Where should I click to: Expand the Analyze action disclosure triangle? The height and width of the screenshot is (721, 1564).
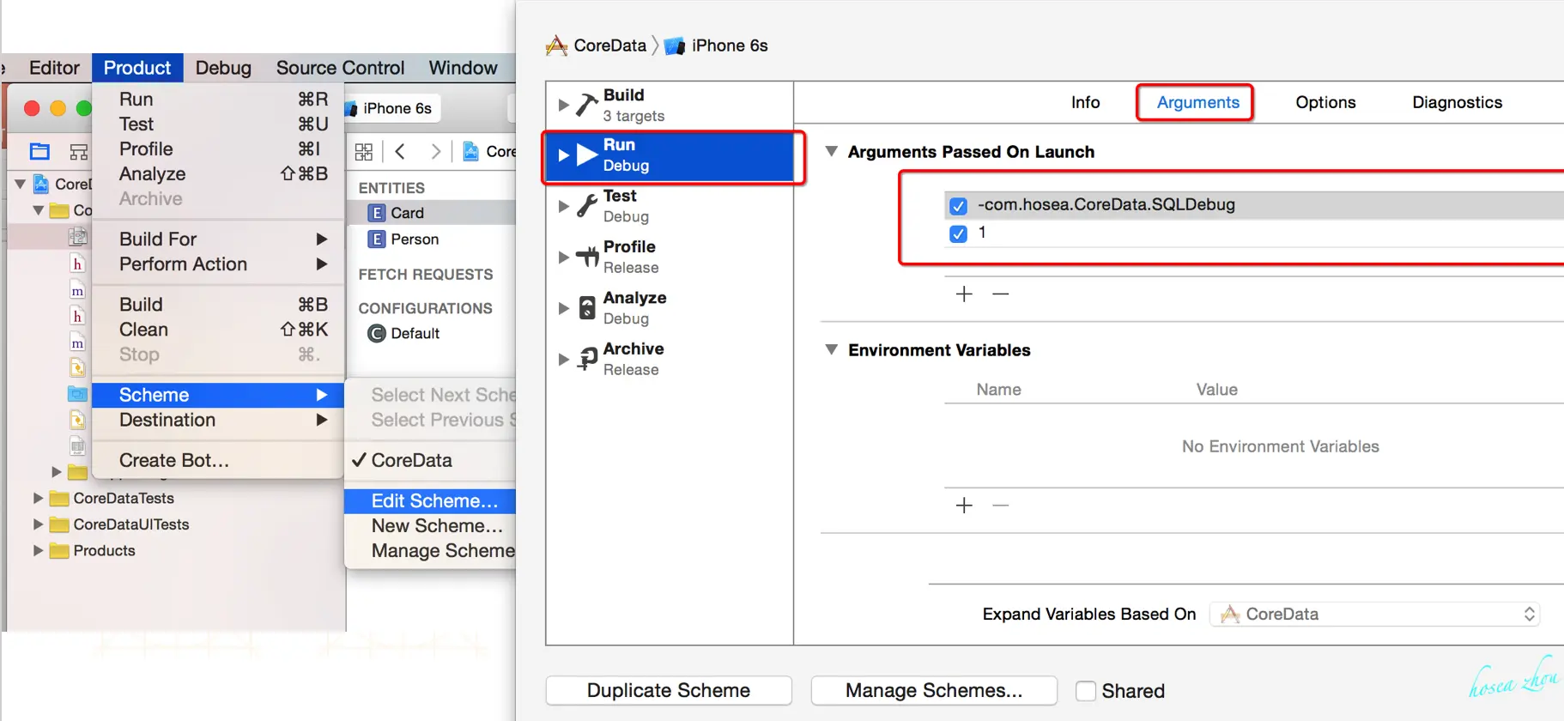pyautogui.click(x=563, y=308)
